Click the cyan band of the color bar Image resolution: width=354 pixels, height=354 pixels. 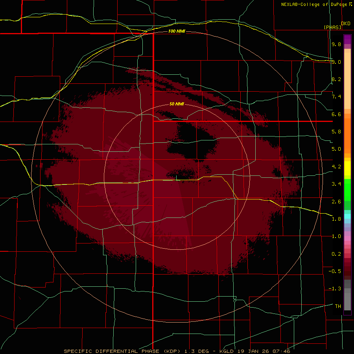point(347,216)
